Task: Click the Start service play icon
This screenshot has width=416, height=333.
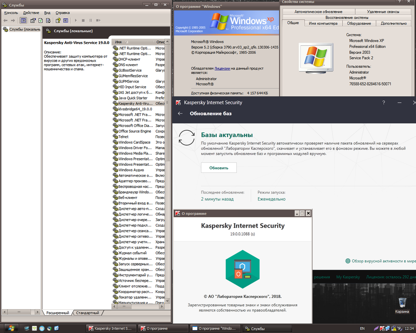Action: [x=76, y=20]
